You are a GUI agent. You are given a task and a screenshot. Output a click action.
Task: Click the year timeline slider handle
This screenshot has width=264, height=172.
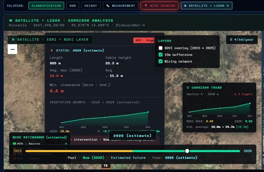pyautogui.click(x=187, y=151)
